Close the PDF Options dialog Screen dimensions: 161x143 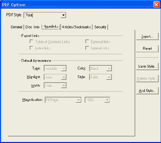[x=157, y=4]
